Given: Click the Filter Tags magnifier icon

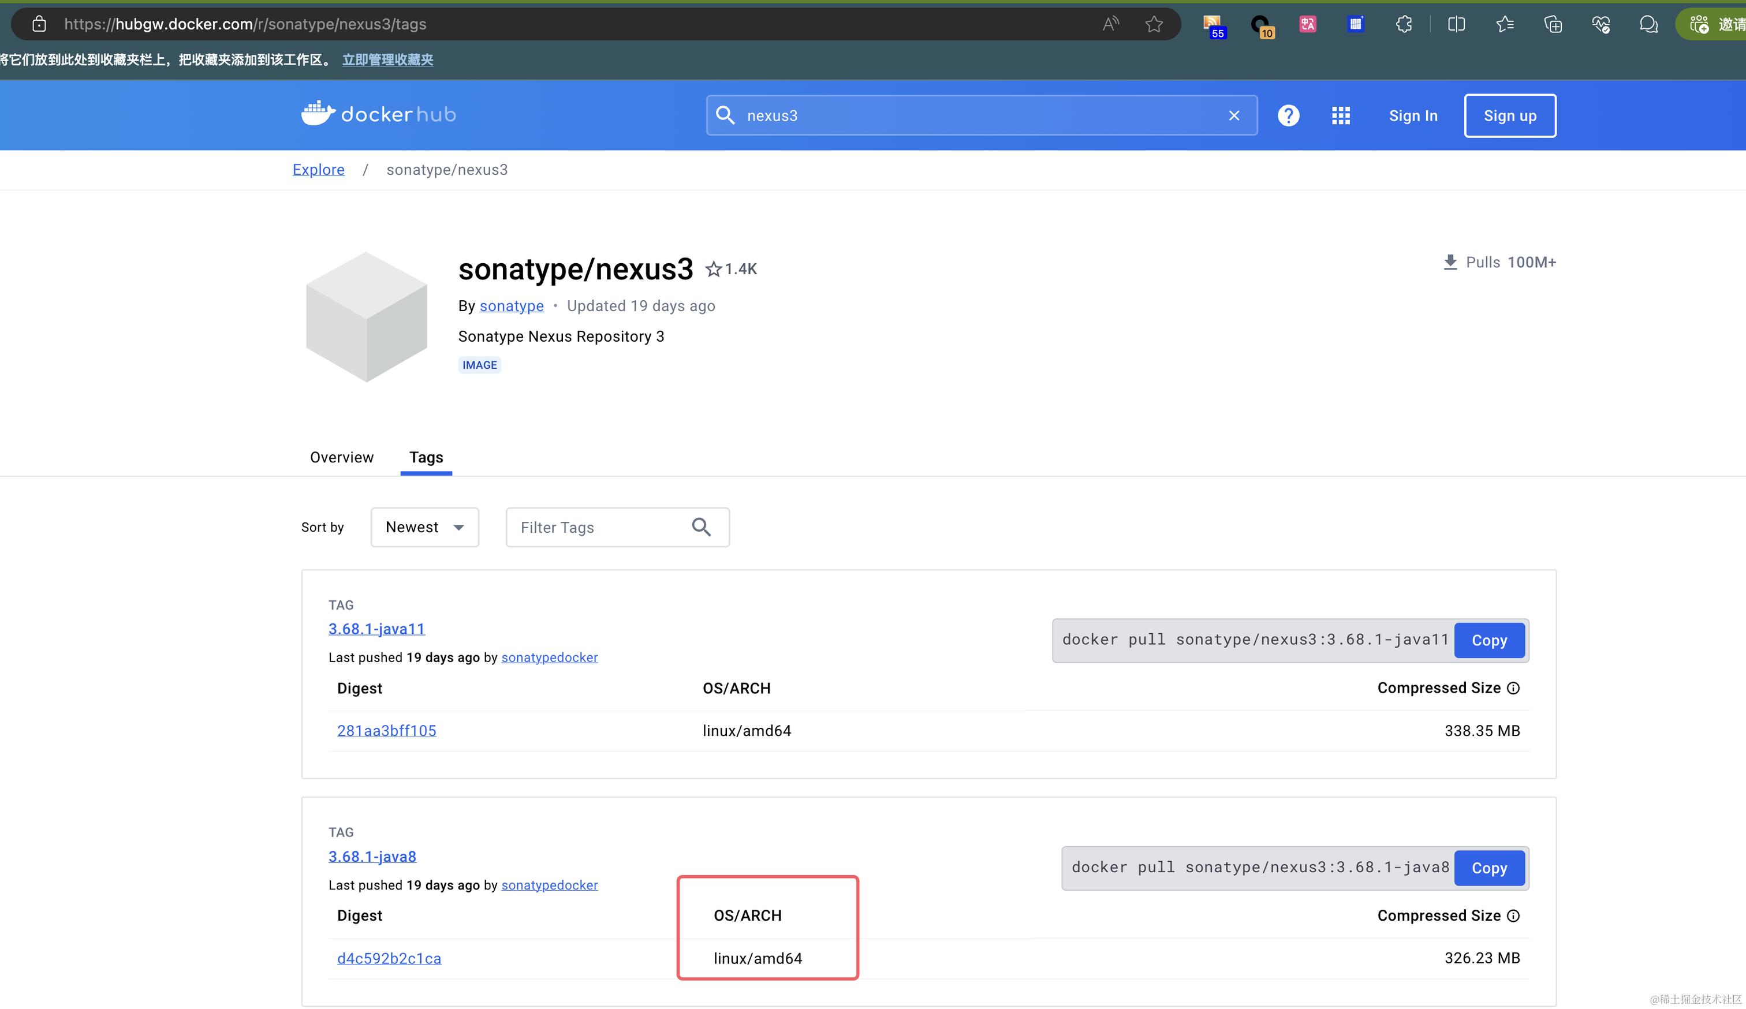Looking at the screenshot, I should click(701, 527).
